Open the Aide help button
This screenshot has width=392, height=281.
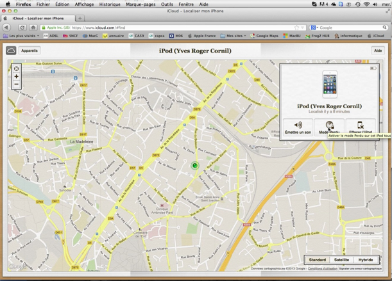[x=378, y=51]
